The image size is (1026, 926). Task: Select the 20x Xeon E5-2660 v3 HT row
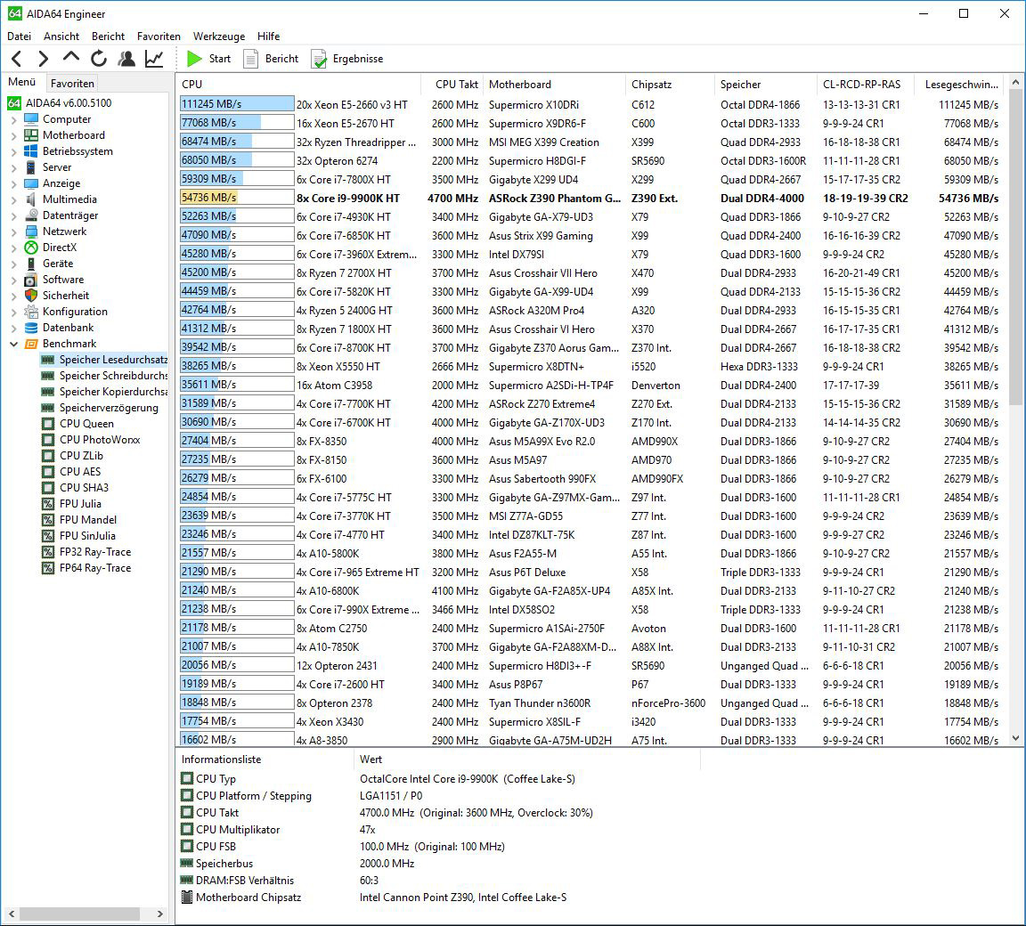click(x=592, y=105)
